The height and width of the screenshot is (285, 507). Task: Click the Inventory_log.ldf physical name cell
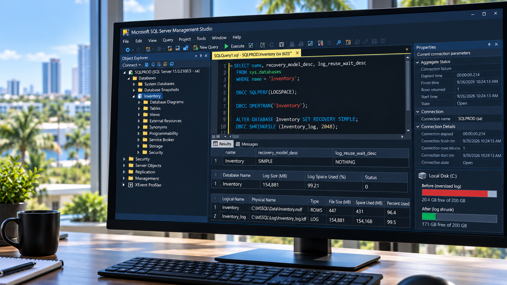tap(279, 218)
